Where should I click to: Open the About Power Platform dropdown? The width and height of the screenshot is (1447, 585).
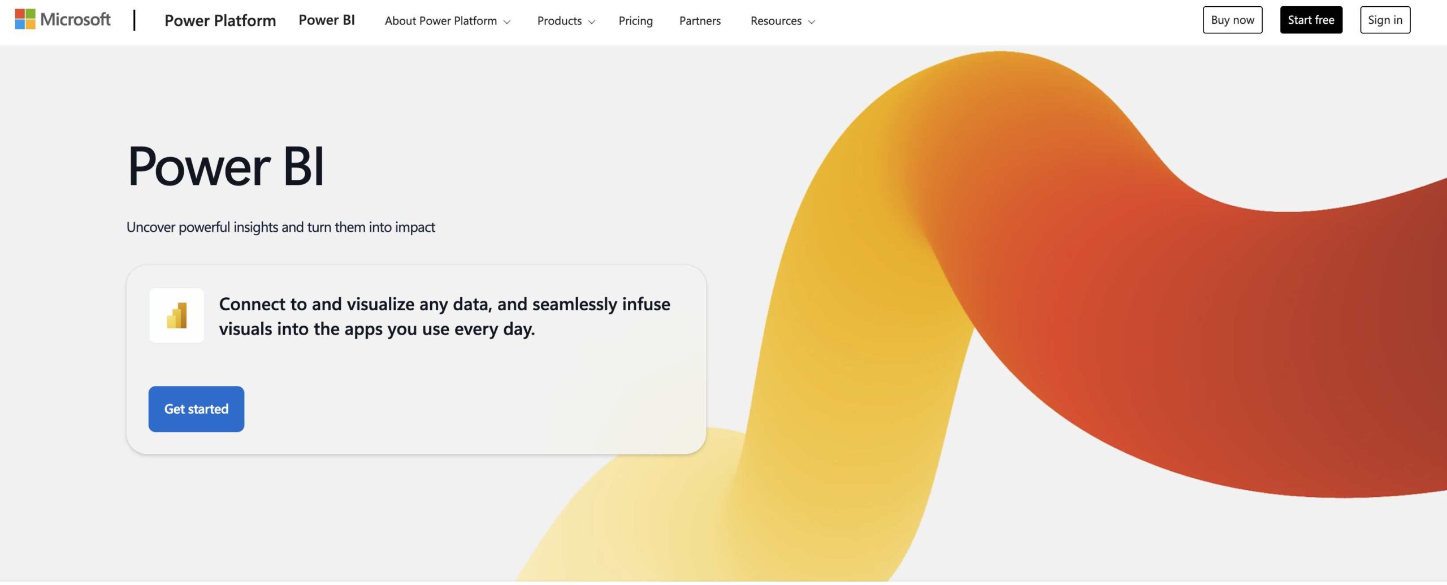click(441, 21)
